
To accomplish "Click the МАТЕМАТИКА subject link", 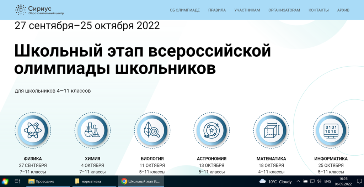I will coord(271,159).
